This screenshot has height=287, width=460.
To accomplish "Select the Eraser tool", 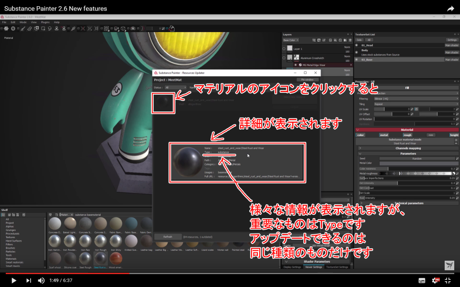I will [30, 28].
